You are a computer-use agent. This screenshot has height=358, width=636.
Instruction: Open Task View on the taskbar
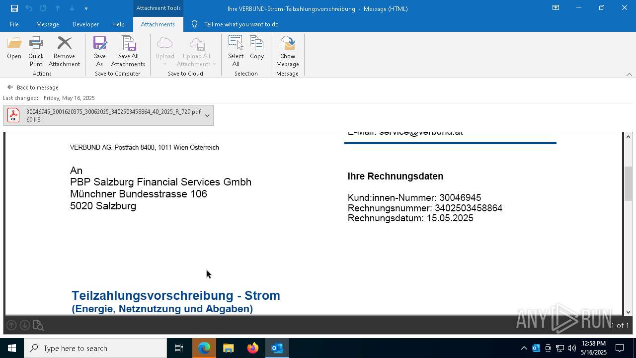(x=179, y=348)
